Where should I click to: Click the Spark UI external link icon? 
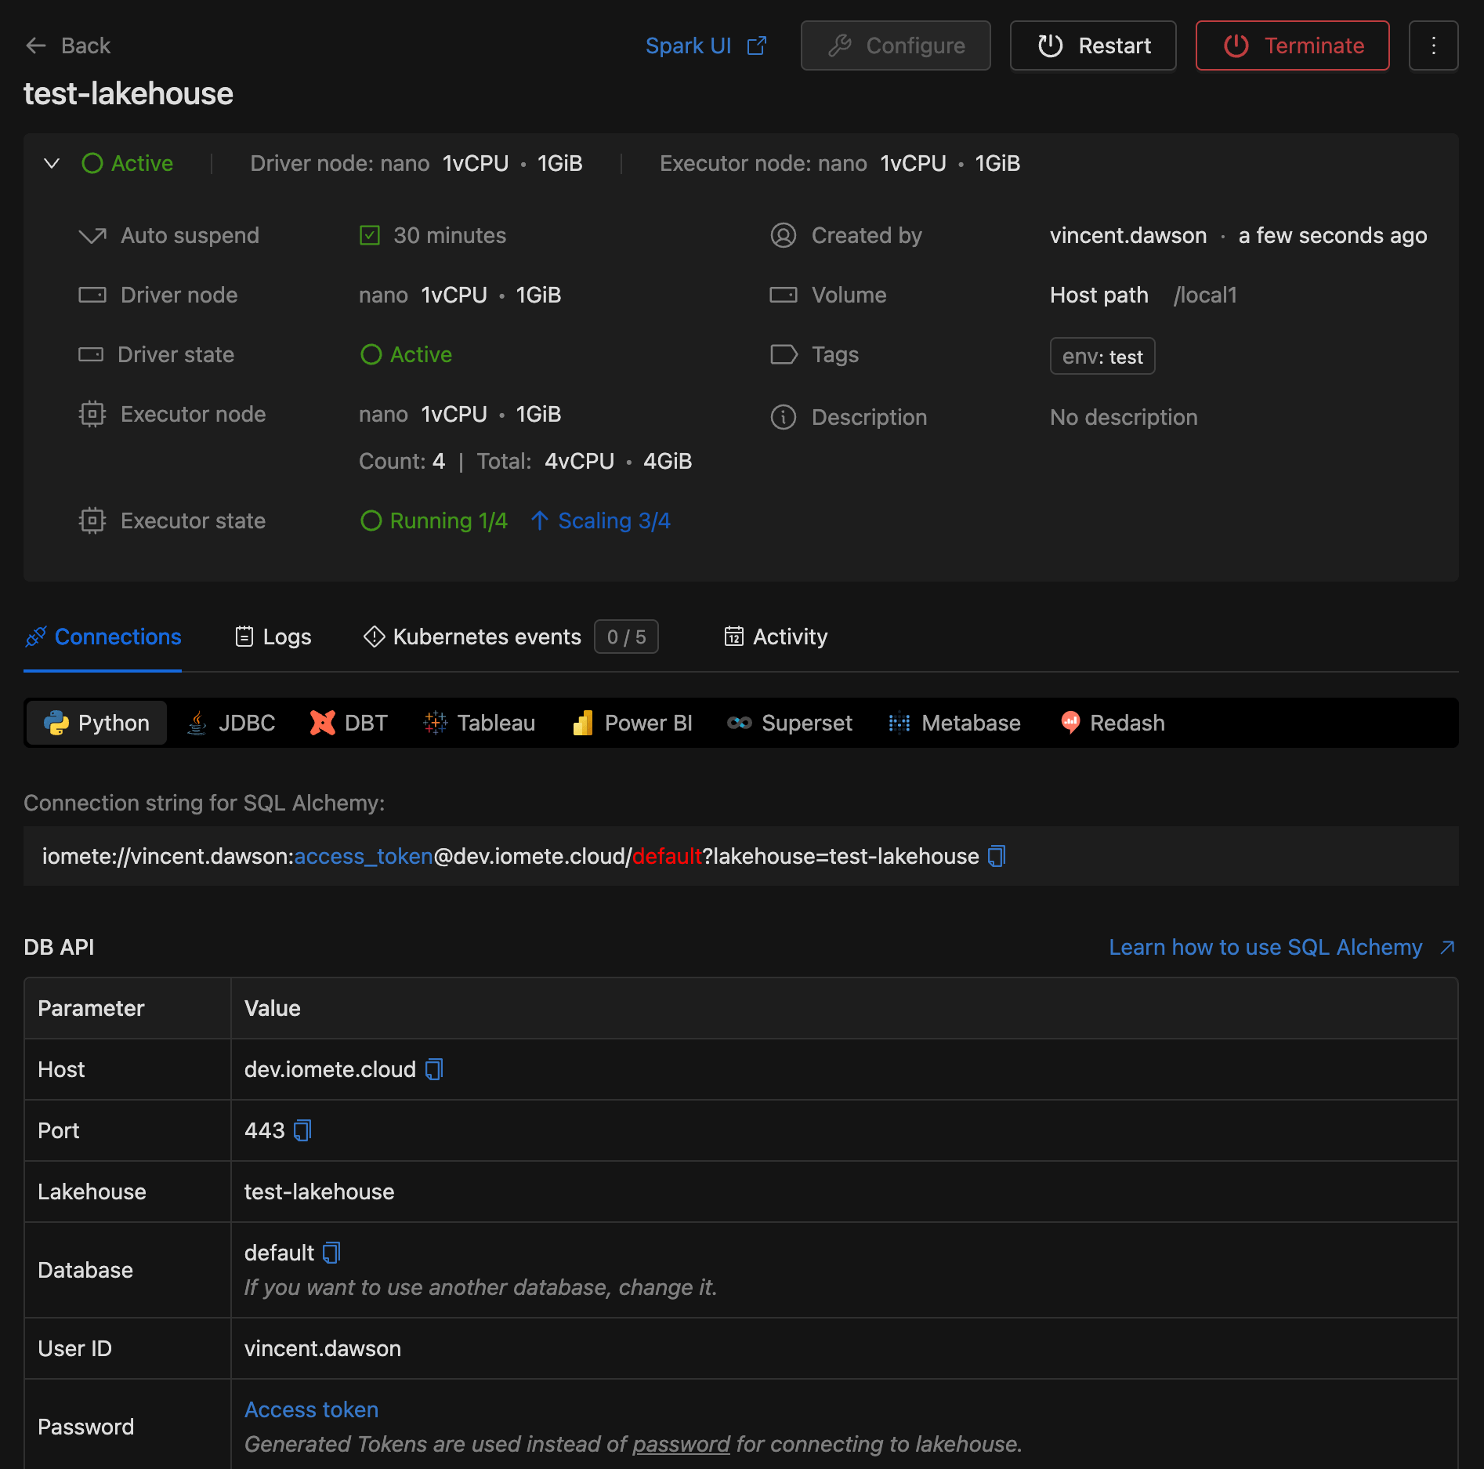pyautogui.click(x=757, y=45)
